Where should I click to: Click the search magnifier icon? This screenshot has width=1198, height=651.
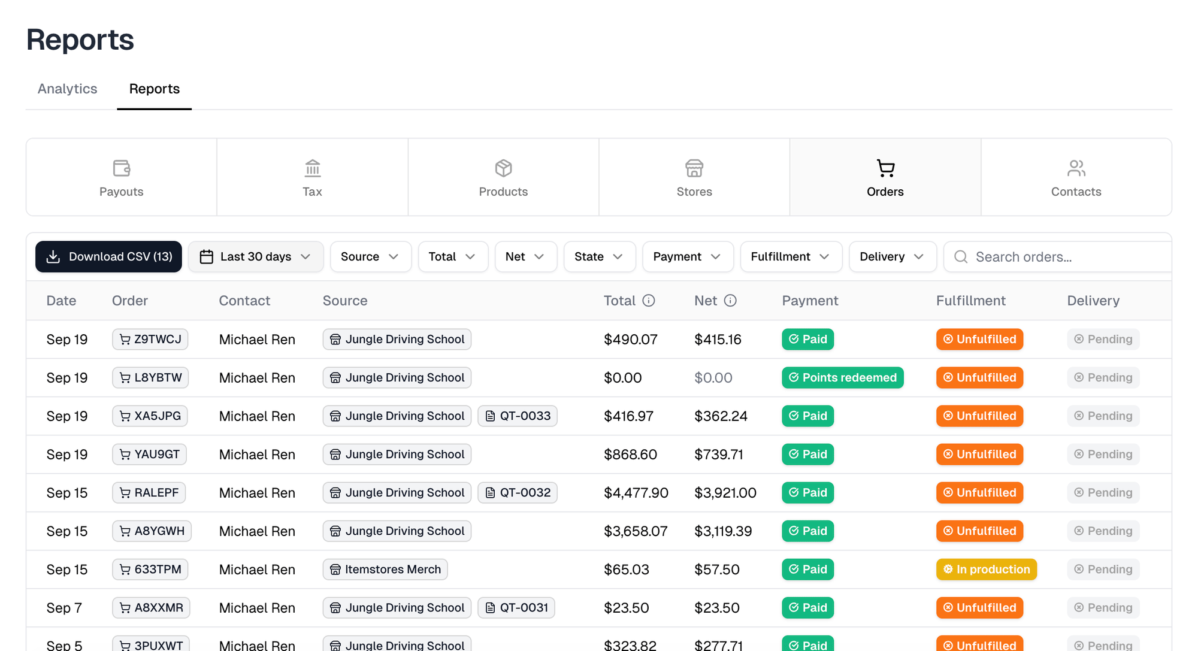coord(961,257)
